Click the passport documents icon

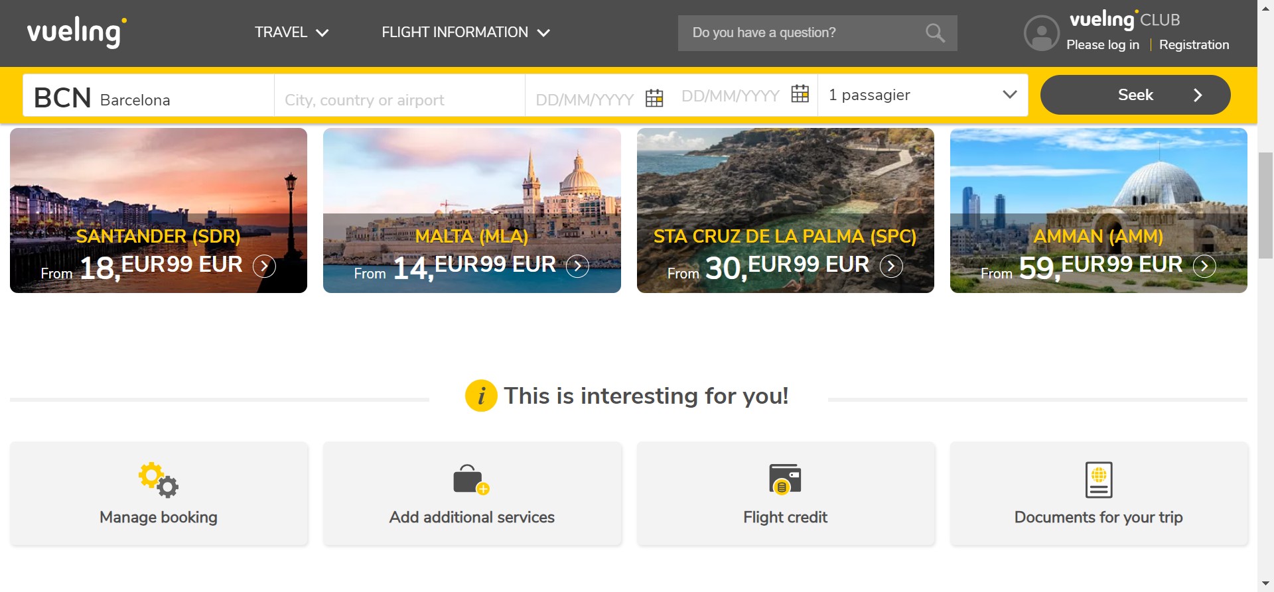[x=1098, y=479]
